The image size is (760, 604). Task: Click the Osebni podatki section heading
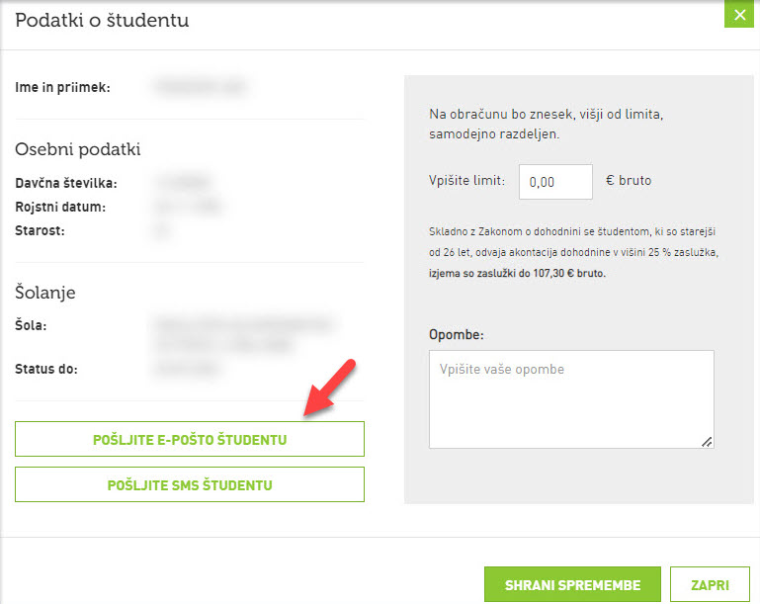pos(77,149)
